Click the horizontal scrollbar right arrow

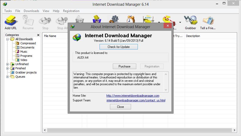click(234, 130)
